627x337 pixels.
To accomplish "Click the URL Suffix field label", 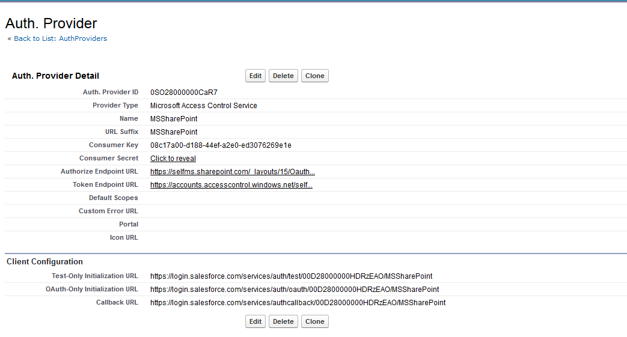I will [x=121, y=132].
